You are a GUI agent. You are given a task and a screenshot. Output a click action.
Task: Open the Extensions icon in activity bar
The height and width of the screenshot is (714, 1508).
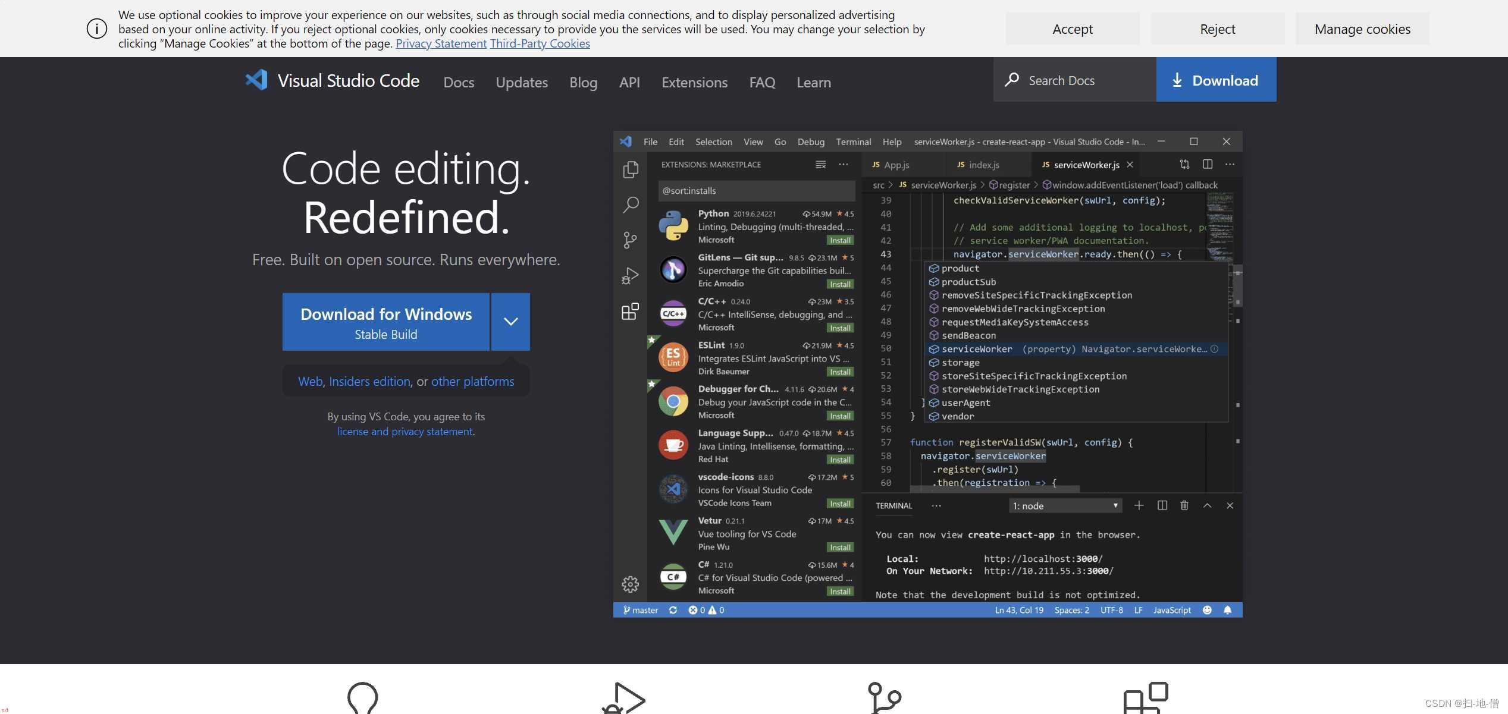click(x=631, y=312)
